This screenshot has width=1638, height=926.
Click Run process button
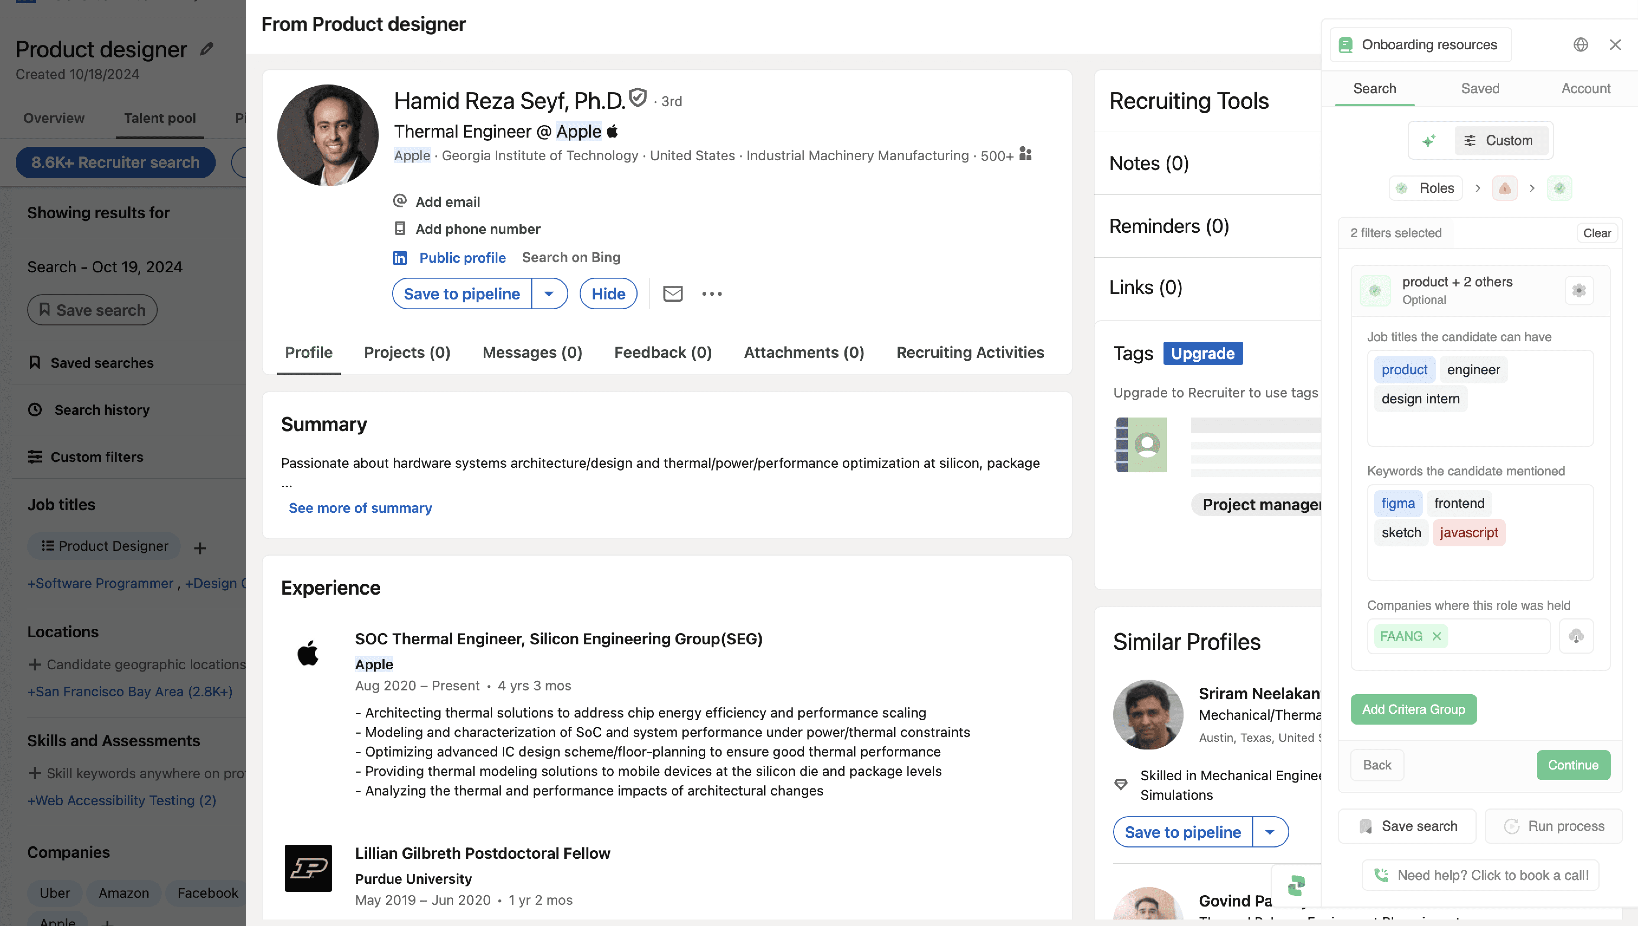(x=1553, y=826)
